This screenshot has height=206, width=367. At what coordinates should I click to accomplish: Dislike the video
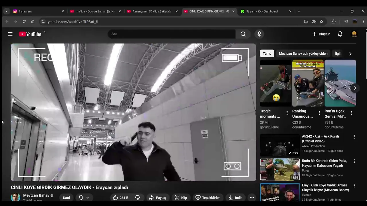(x=138, y=198)
